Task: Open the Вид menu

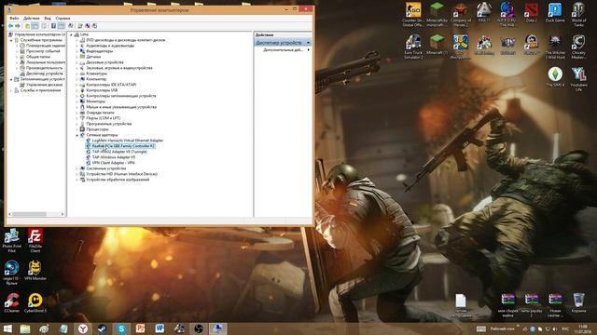Action: (48, 18)
